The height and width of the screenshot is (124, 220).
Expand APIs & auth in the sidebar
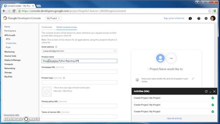coord(10,35)
